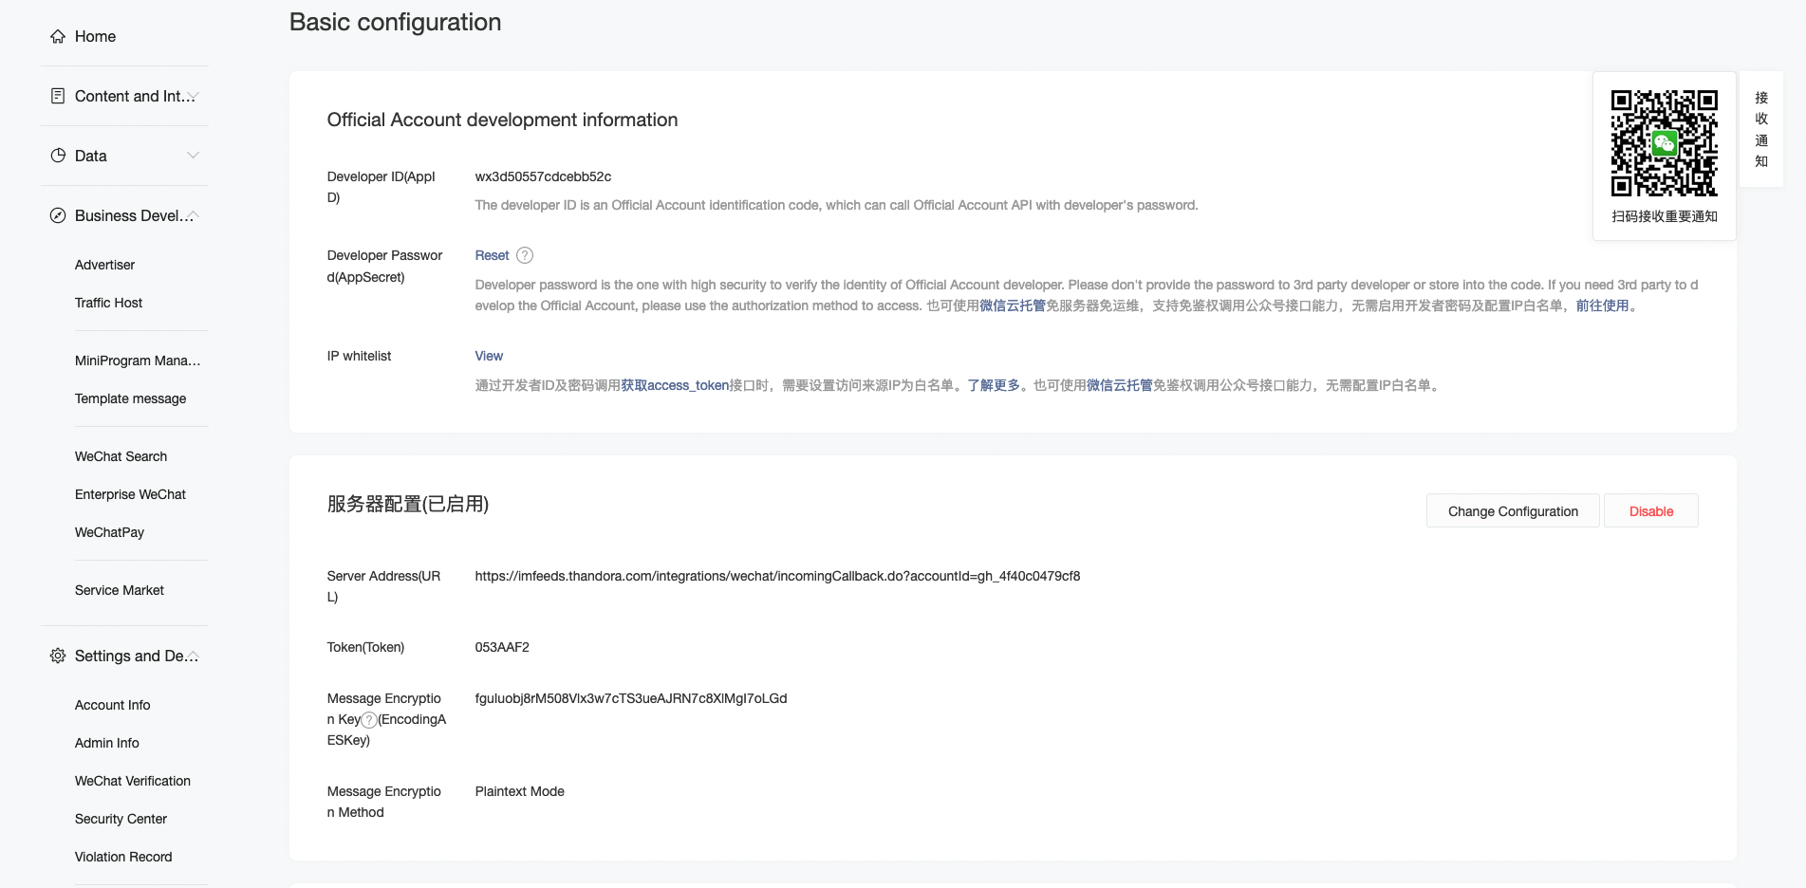Click the Reset link for developer password
This screenshot has height=888, width=1806.
pyautogui.click(x=492, y=255)
